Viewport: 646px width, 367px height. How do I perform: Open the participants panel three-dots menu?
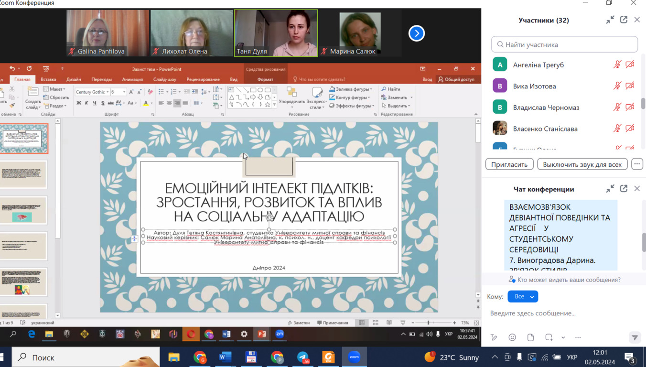637,164
